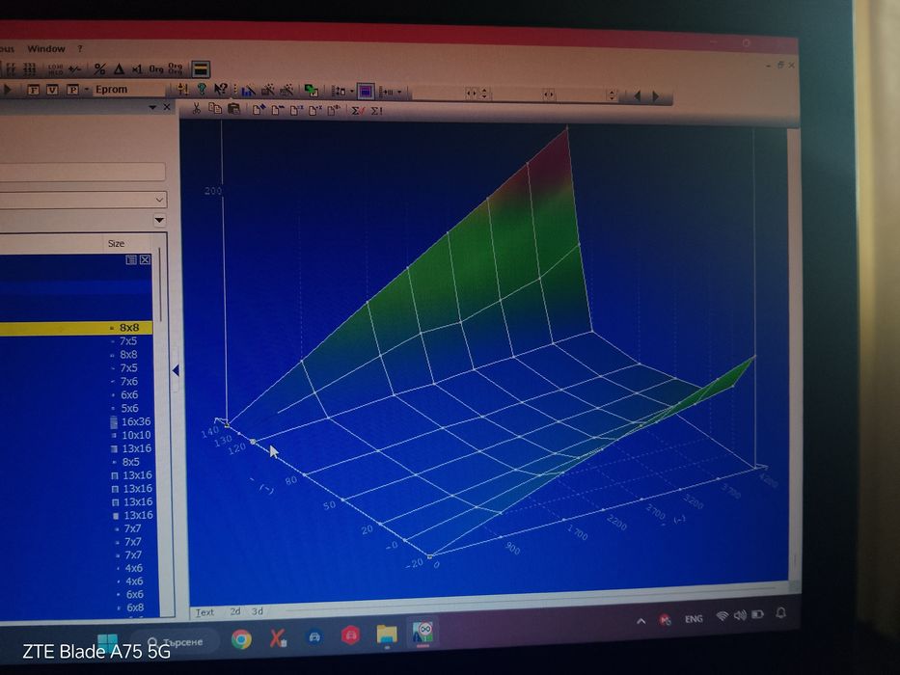
Task: Open the dropdown arrow next to Eprom
Action: 87,90
